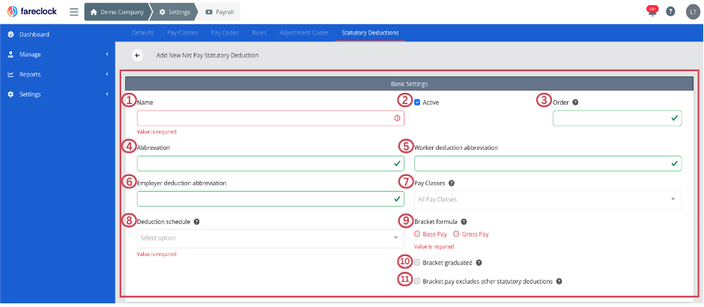704x307 pixels.
Task: Click the 'Add New Net Pay Statutory Deduction' title
Action: tap(207, 55)
